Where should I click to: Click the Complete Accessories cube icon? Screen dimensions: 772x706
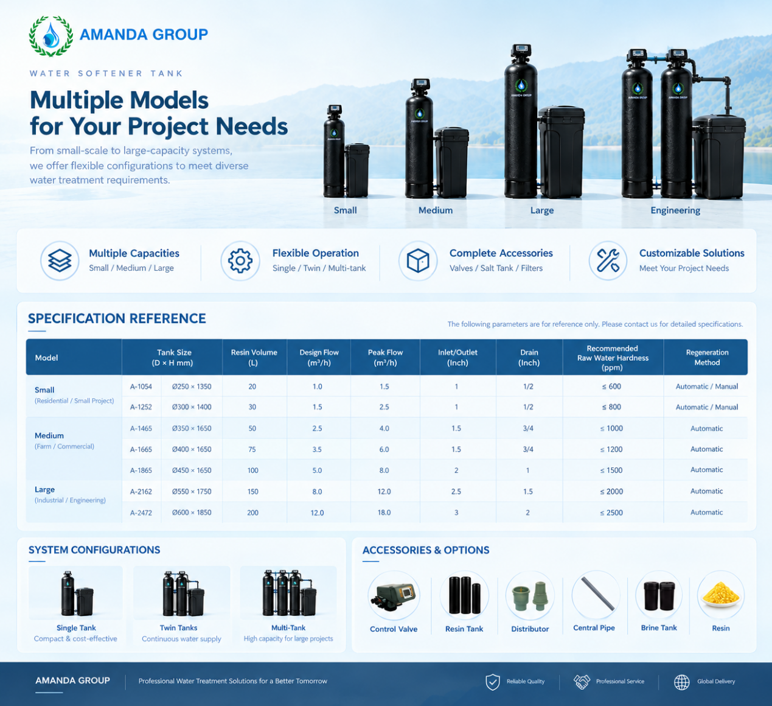click(418, 260)
